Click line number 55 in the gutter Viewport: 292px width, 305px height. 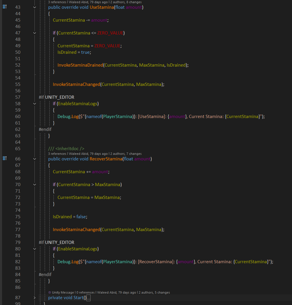(18, 84)
